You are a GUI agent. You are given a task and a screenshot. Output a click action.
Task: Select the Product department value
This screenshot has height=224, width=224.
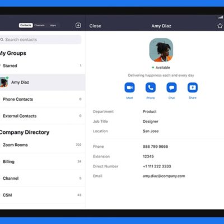click(x=150, y=111)
